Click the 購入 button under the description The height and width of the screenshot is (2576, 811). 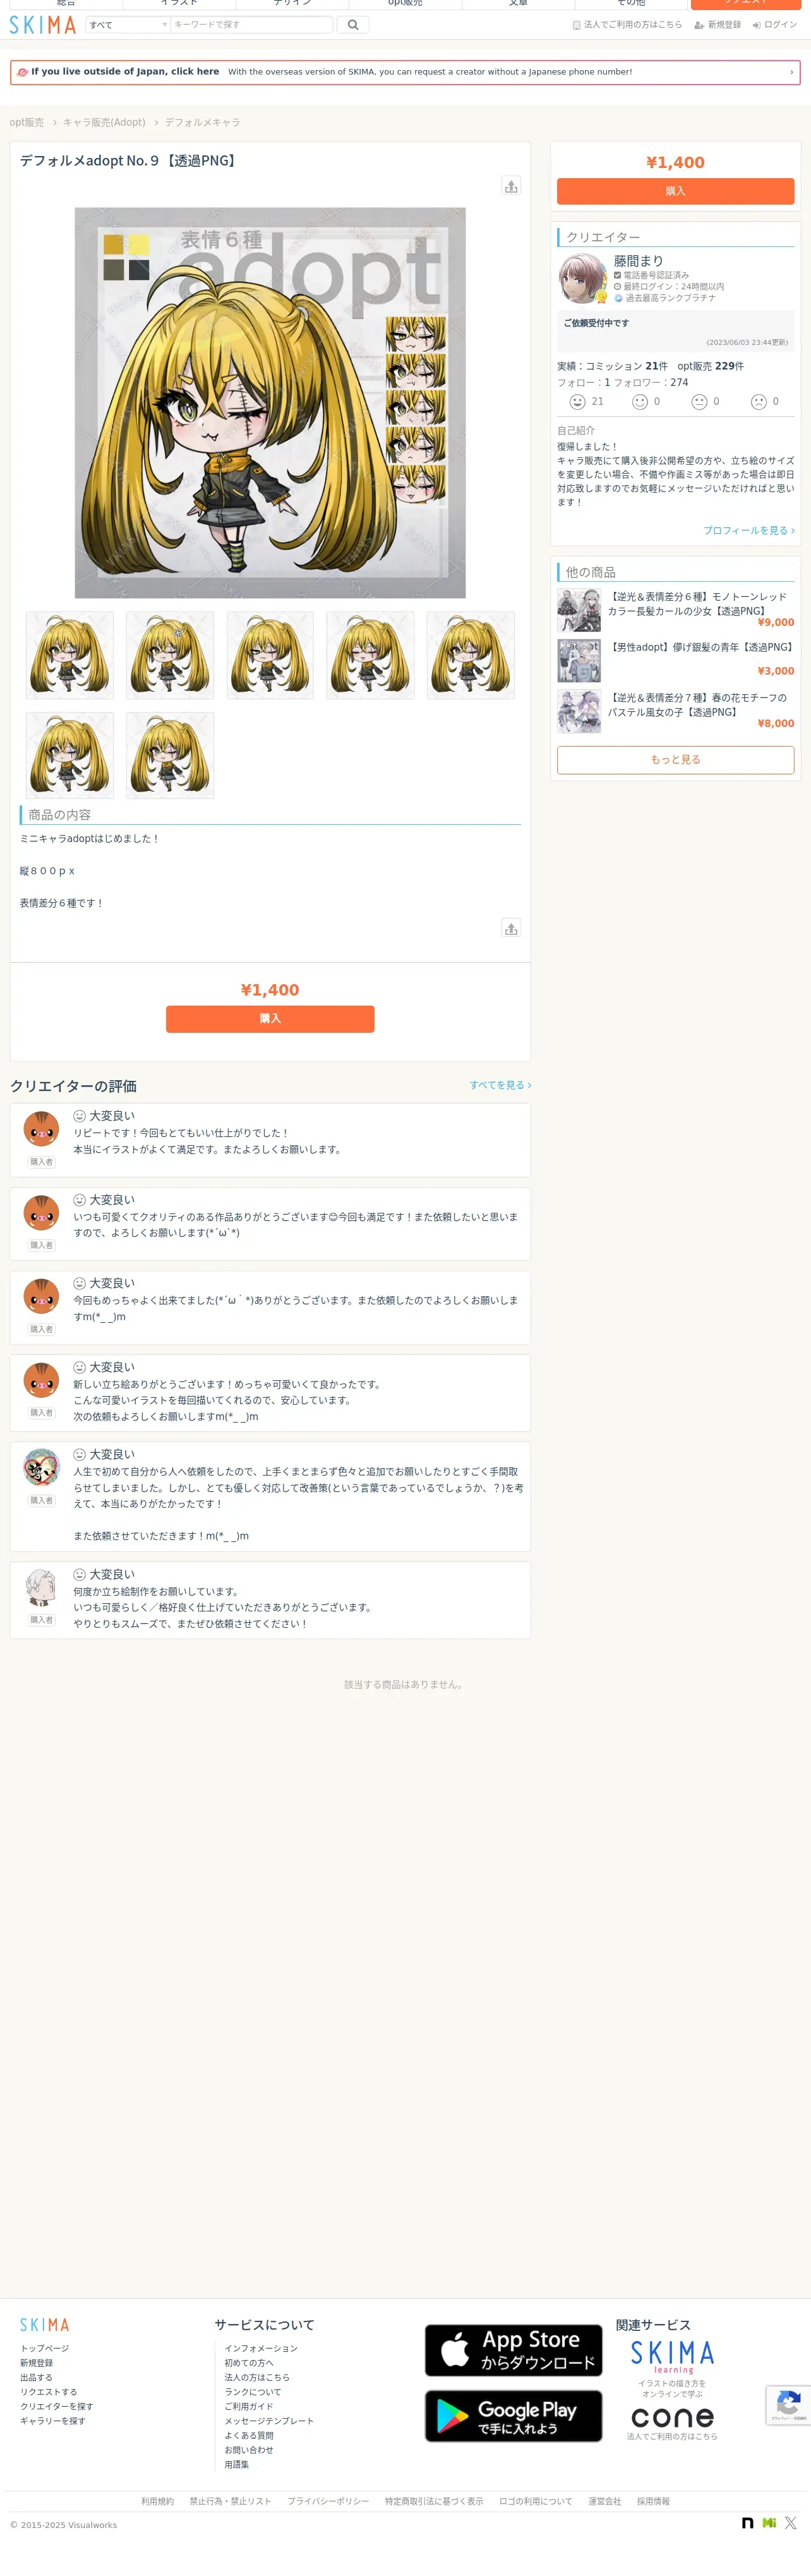coord(270,1019)
